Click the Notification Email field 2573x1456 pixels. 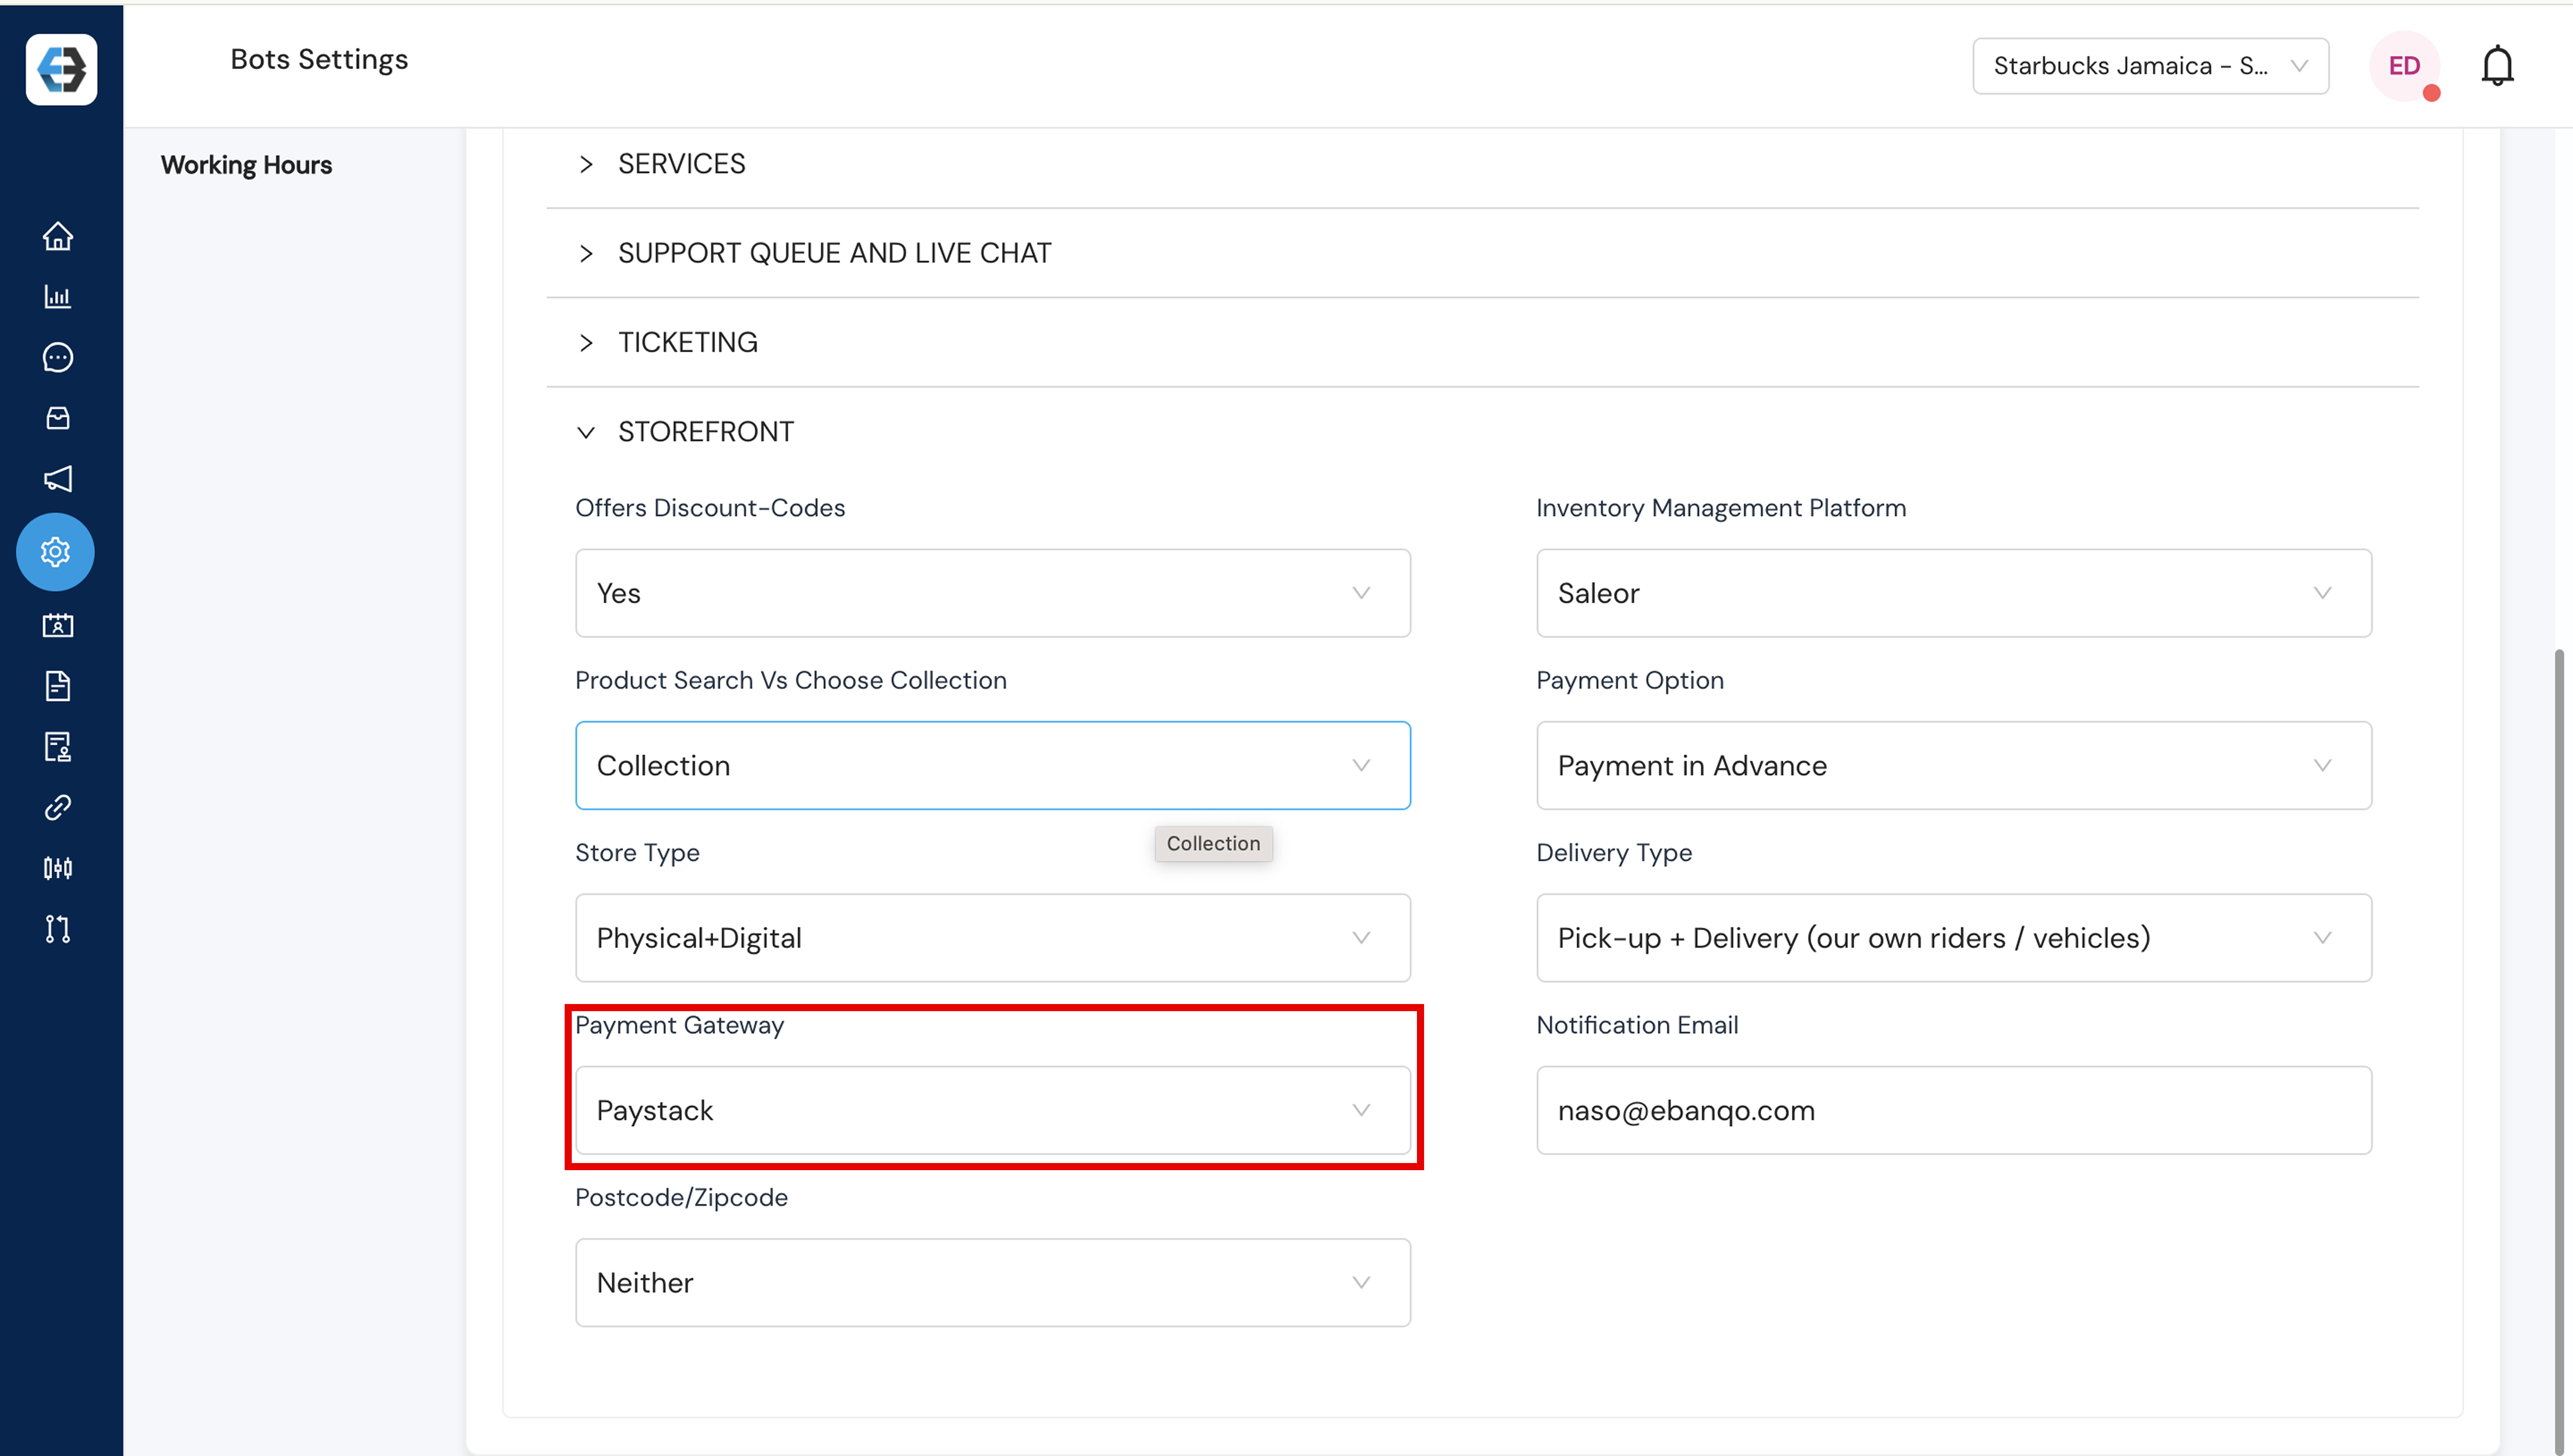tap(1953, 1110)
